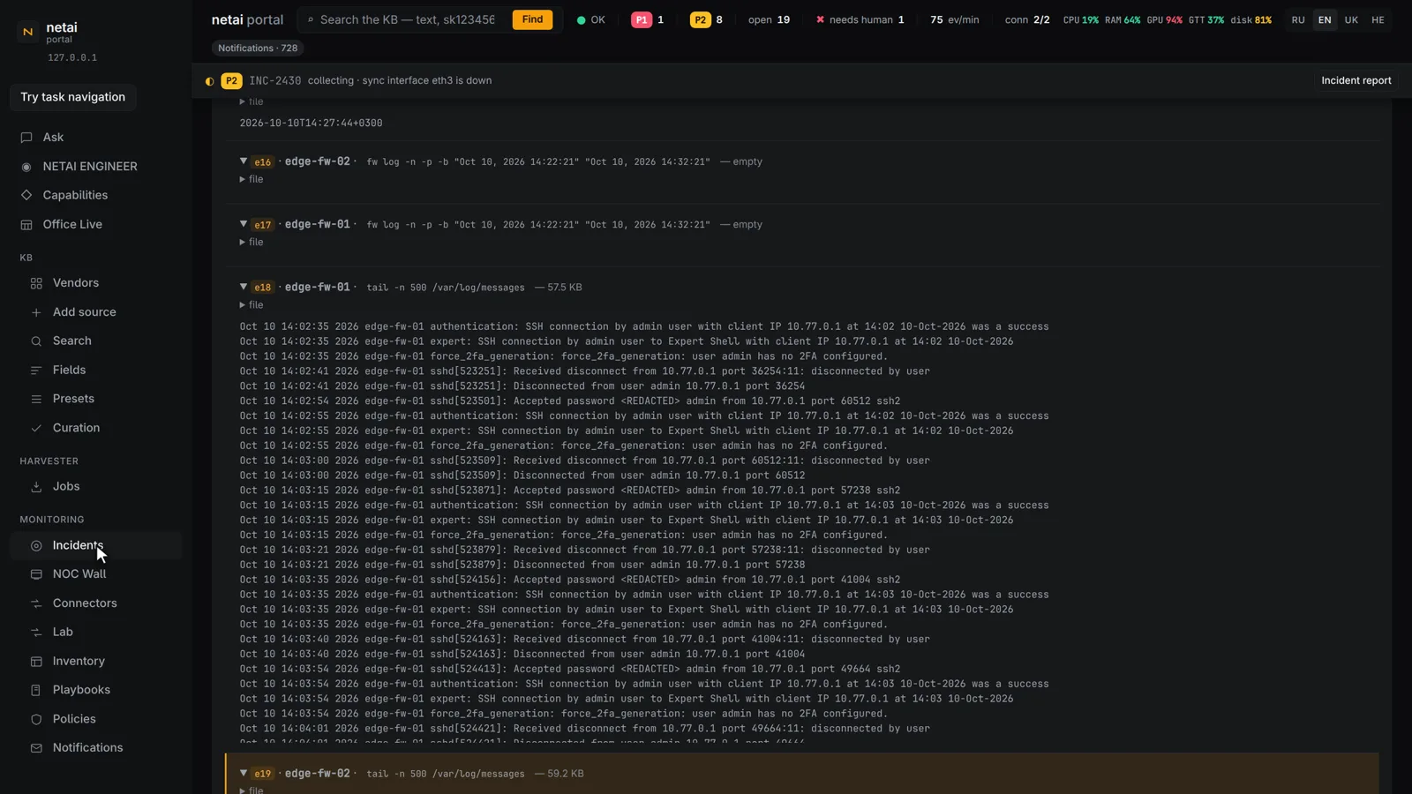Switch language to RU
This screenshot has width=1412, height=794.
click(x=1298, y=19)
